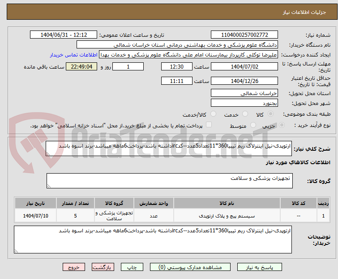Click the row number 1 cell

pos(323,215)
